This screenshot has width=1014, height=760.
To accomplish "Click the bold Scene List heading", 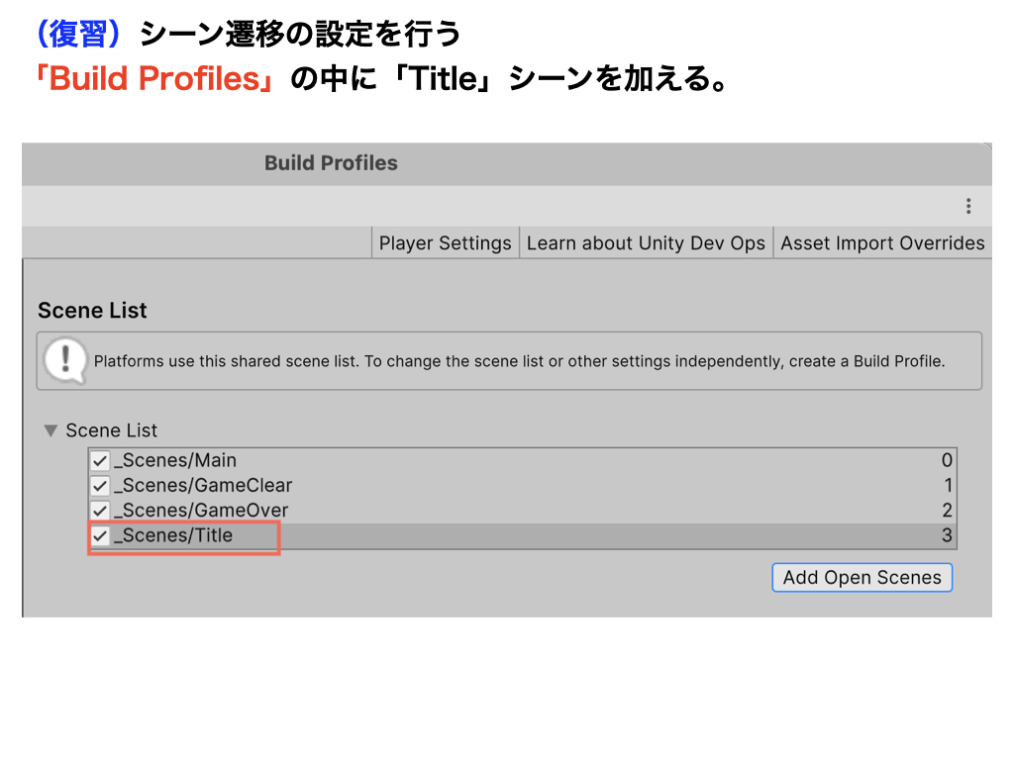I will coord(92,311).
